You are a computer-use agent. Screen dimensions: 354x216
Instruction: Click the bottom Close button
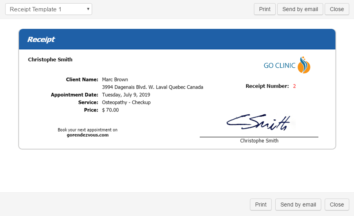click(337, 205)
